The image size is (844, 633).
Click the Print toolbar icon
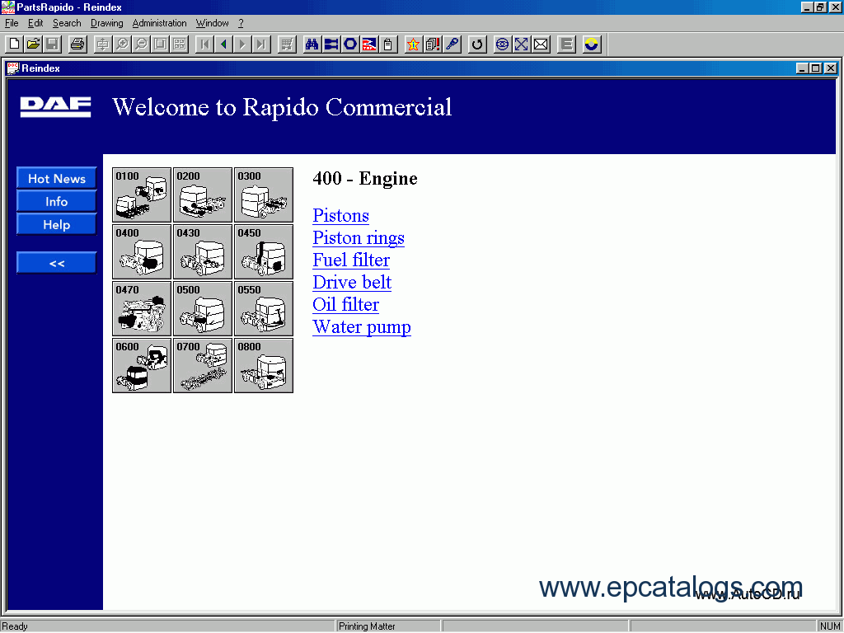78,45
